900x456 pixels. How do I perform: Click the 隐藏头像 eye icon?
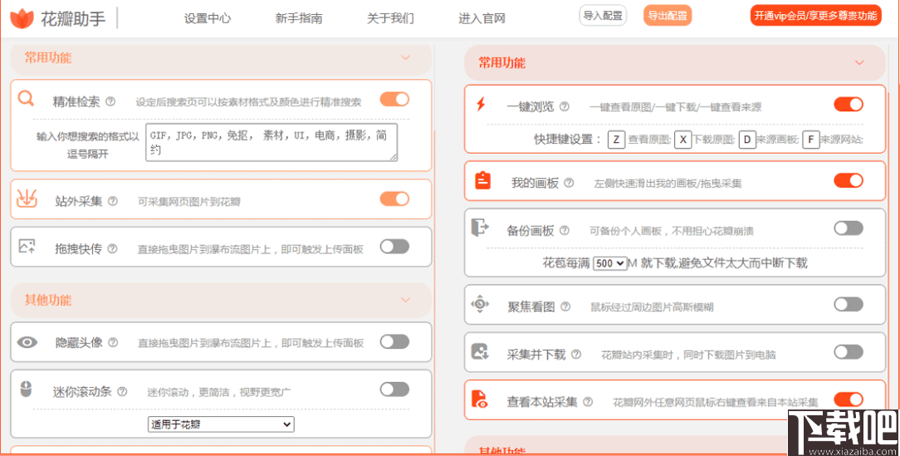[x=27, y=343]
